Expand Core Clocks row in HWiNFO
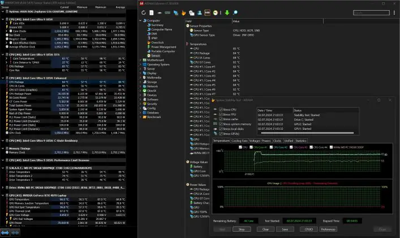 coord(7,31)
